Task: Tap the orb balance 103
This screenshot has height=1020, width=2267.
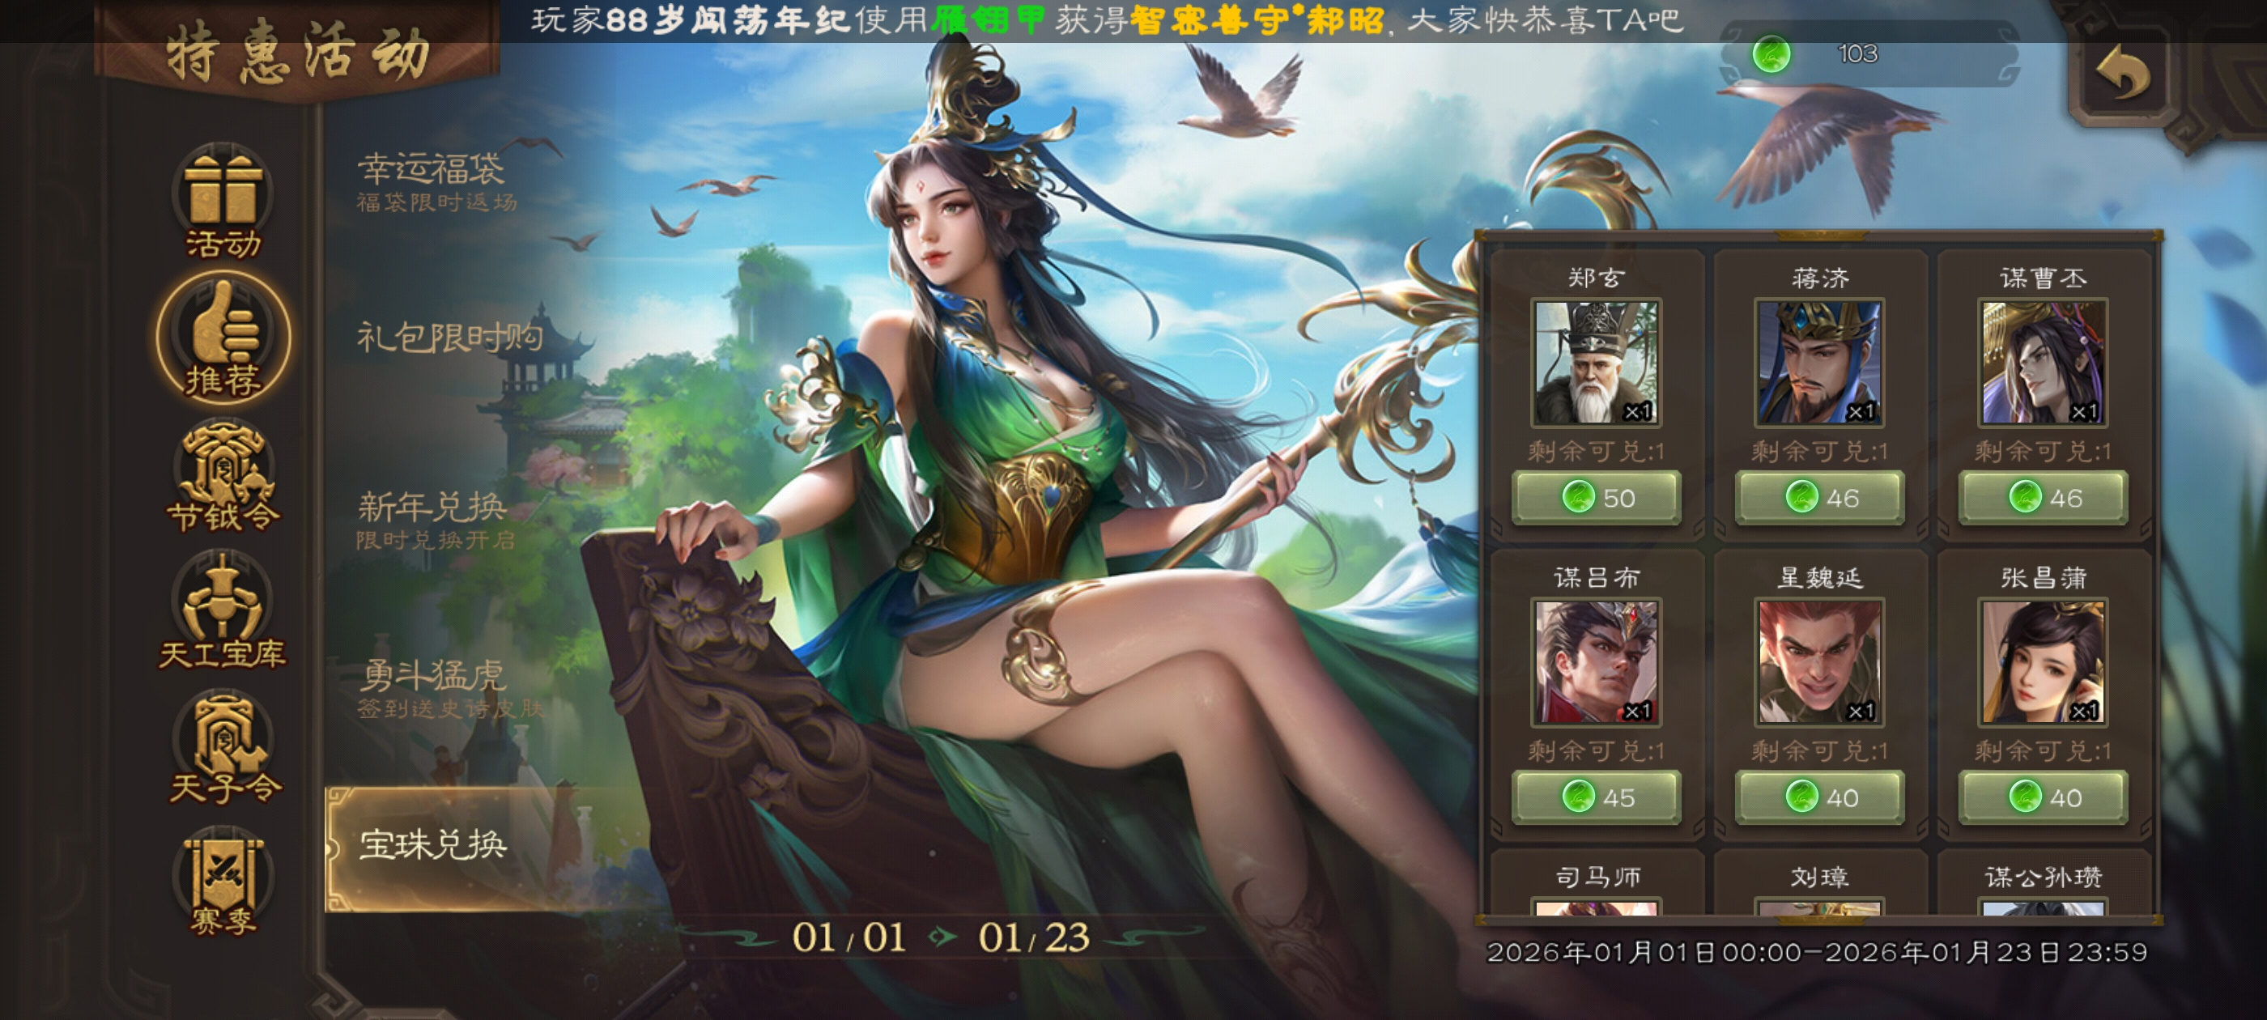Action: click(x=1858, y=54)
